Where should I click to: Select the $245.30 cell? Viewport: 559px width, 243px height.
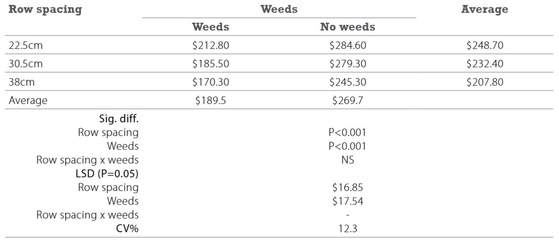(x=348, y=82)
